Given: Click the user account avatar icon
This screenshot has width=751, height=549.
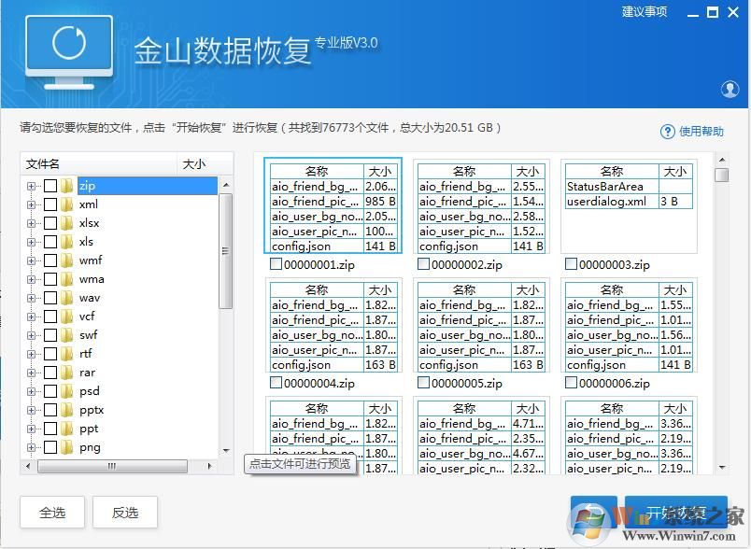Looking at the screenshot, I should (x=730, y=89).
